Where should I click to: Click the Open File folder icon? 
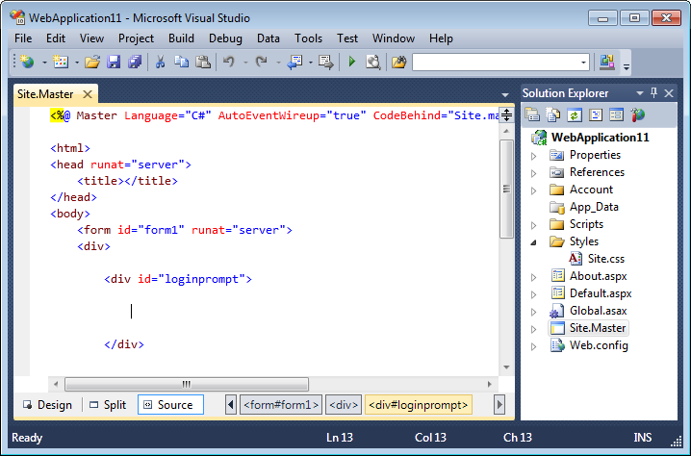click(92, 63)
